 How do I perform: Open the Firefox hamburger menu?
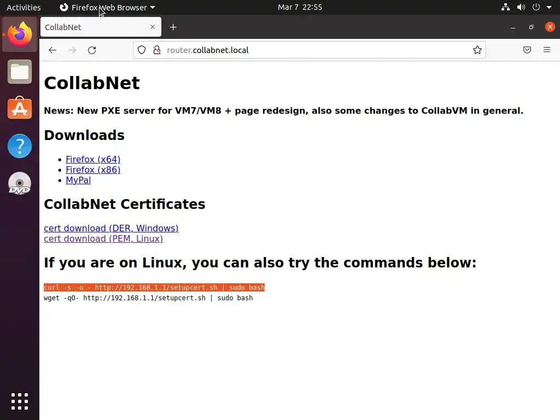pyautogui.click(x=547, y=50)
